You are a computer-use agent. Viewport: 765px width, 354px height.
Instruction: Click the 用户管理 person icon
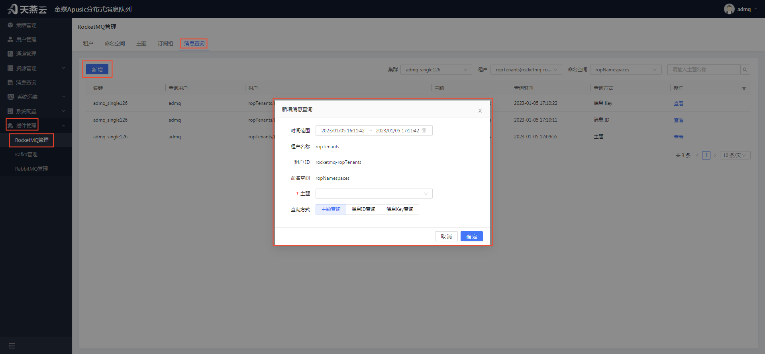click(10, 39)
